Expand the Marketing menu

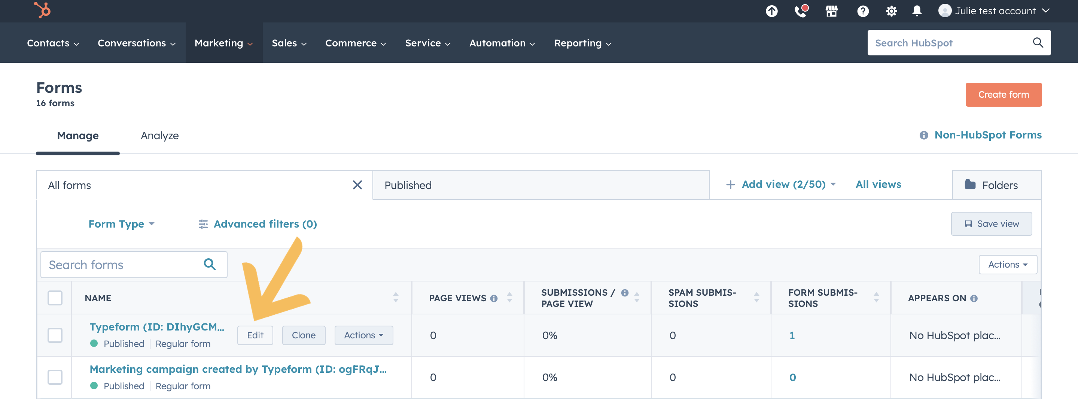(224, 43)
